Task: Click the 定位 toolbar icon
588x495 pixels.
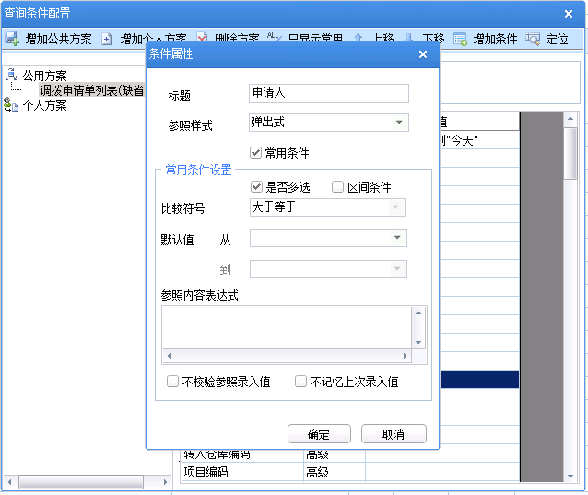Action: (x=533, y=39)
